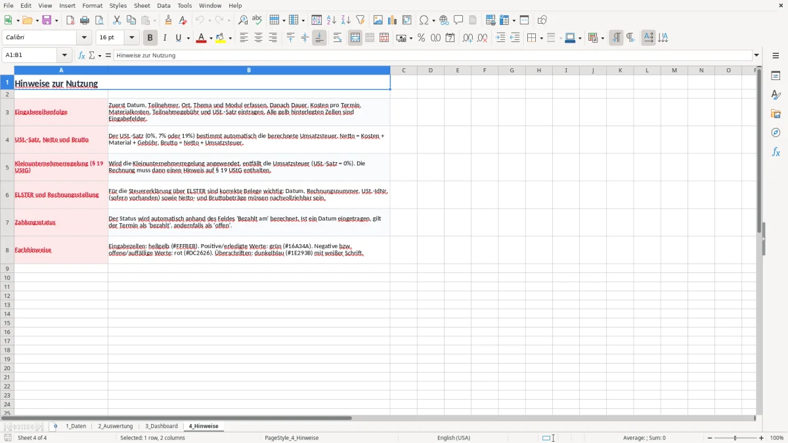Viewport: 788px width, 443px height.
Task: Open background color dropdown arrow
Action: (230, 38)
